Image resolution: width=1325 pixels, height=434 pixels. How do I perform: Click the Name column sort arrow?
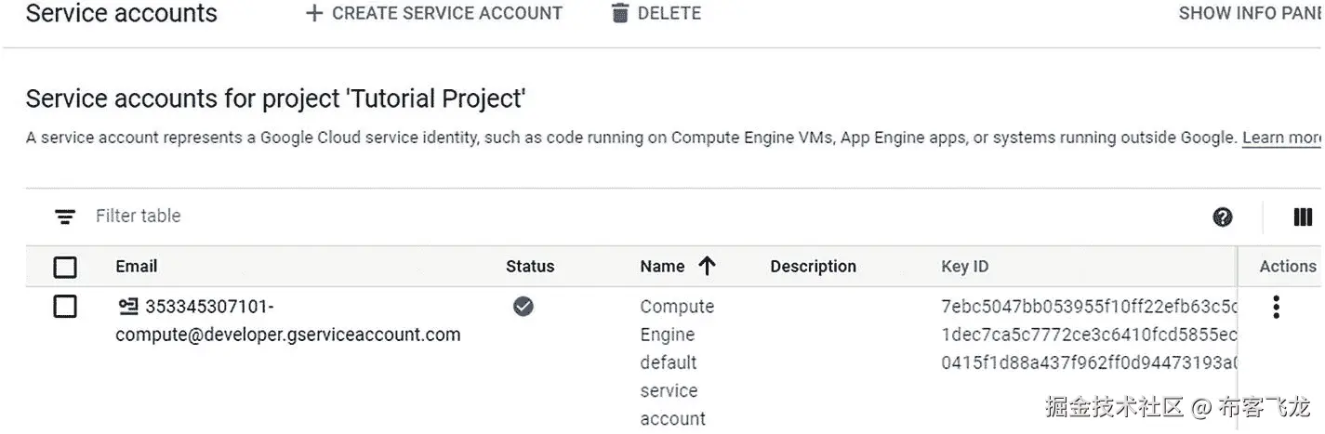(x=707, y=267)
